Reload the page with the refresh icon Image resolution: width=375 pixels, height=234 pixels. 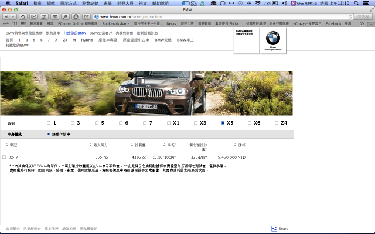(x=350, y=17)
